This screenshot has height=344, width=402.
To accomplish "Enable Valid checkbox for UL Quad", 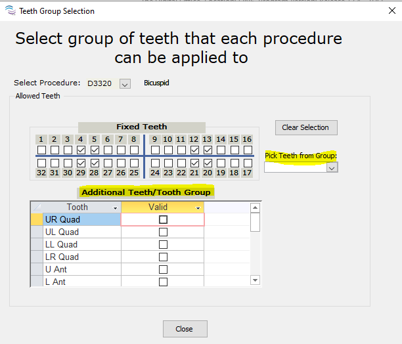I will point(163,232).
